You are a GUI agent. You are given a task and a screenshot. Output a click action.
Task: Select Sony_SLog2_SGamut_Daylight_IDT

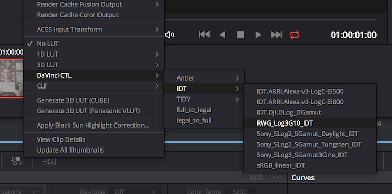(x=310, y=134)
